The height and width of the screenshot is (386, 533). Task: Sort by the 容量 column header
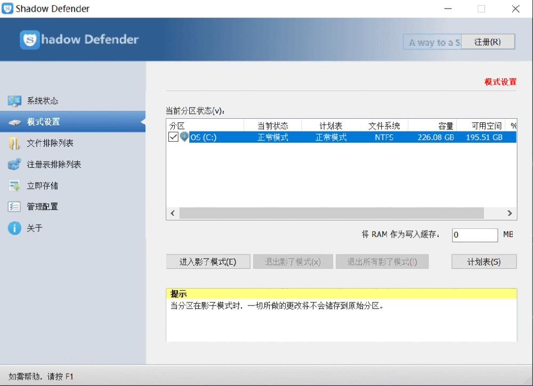(432, 126)
